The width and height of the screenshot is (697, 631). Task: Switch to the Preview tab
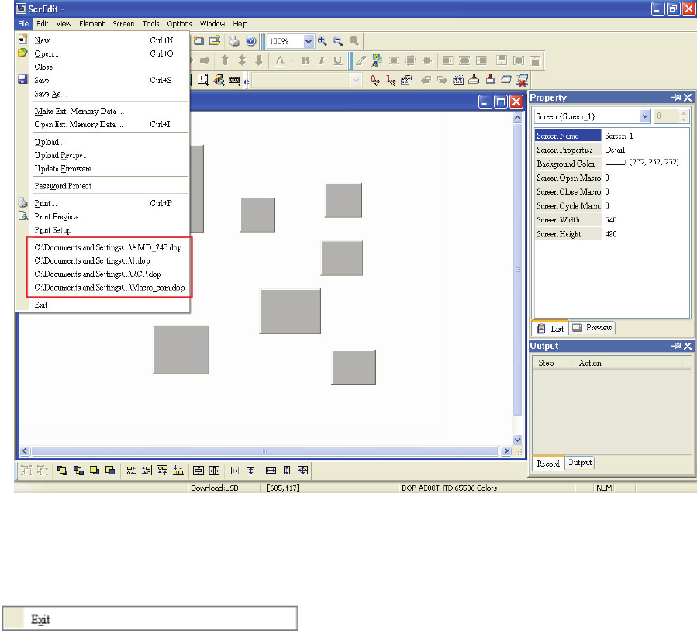(592, 328)
